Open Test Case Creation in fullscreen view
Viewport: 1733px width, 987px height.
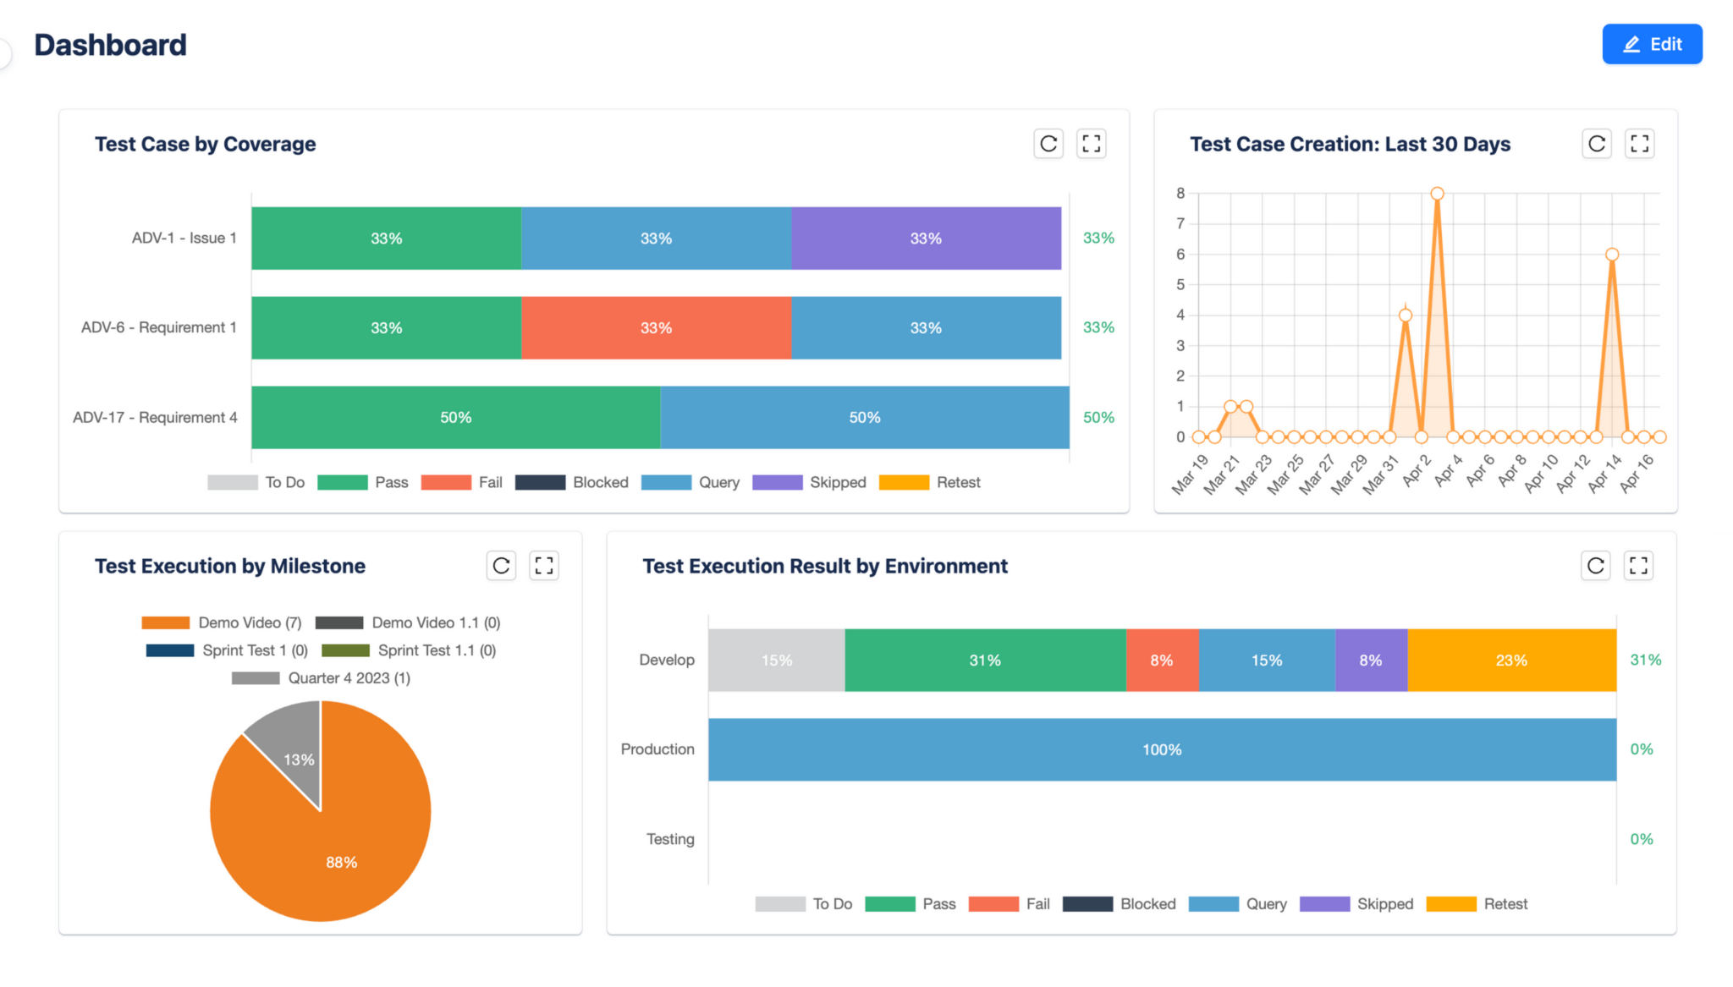tap(1639, 144)
